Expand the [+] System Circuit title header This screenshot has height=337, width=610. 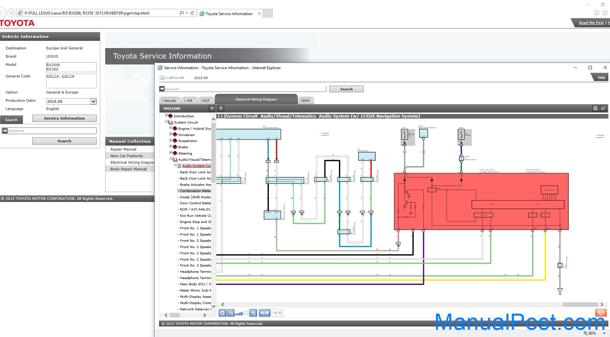222,116
